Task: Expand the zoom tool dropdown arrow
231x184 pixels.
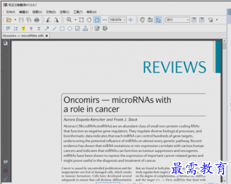Action: [75, 20]
